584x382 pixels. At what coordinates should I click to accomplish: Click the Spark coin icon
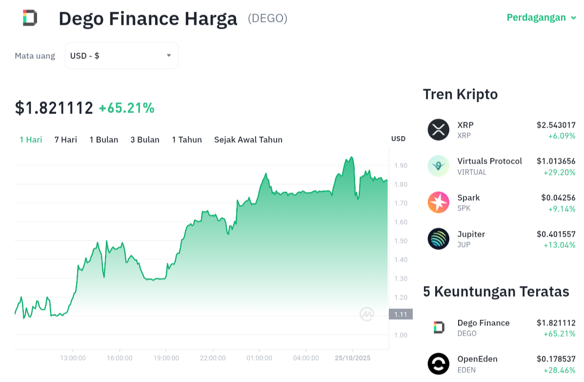tap(438, 203)
